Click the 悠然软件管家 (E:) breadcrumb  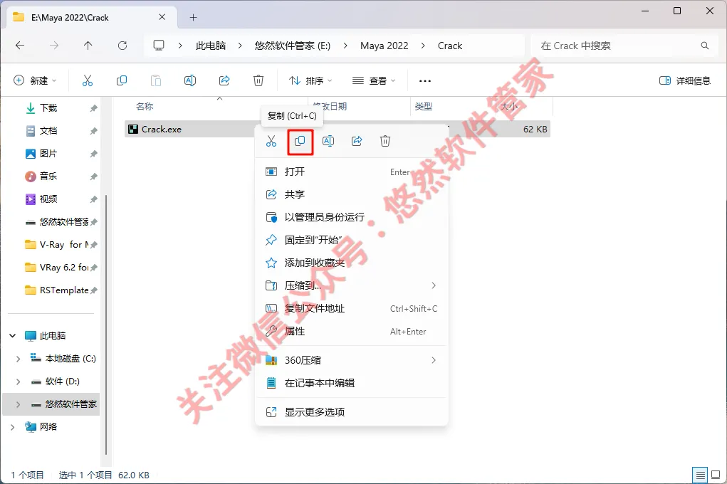293,46
